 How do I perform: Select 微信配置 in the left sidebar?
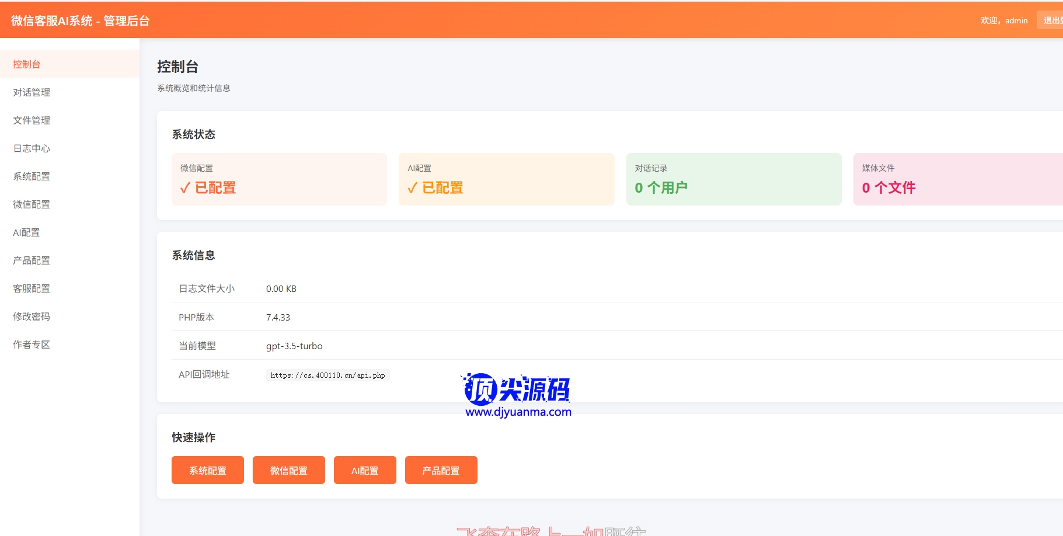[32, 204]
